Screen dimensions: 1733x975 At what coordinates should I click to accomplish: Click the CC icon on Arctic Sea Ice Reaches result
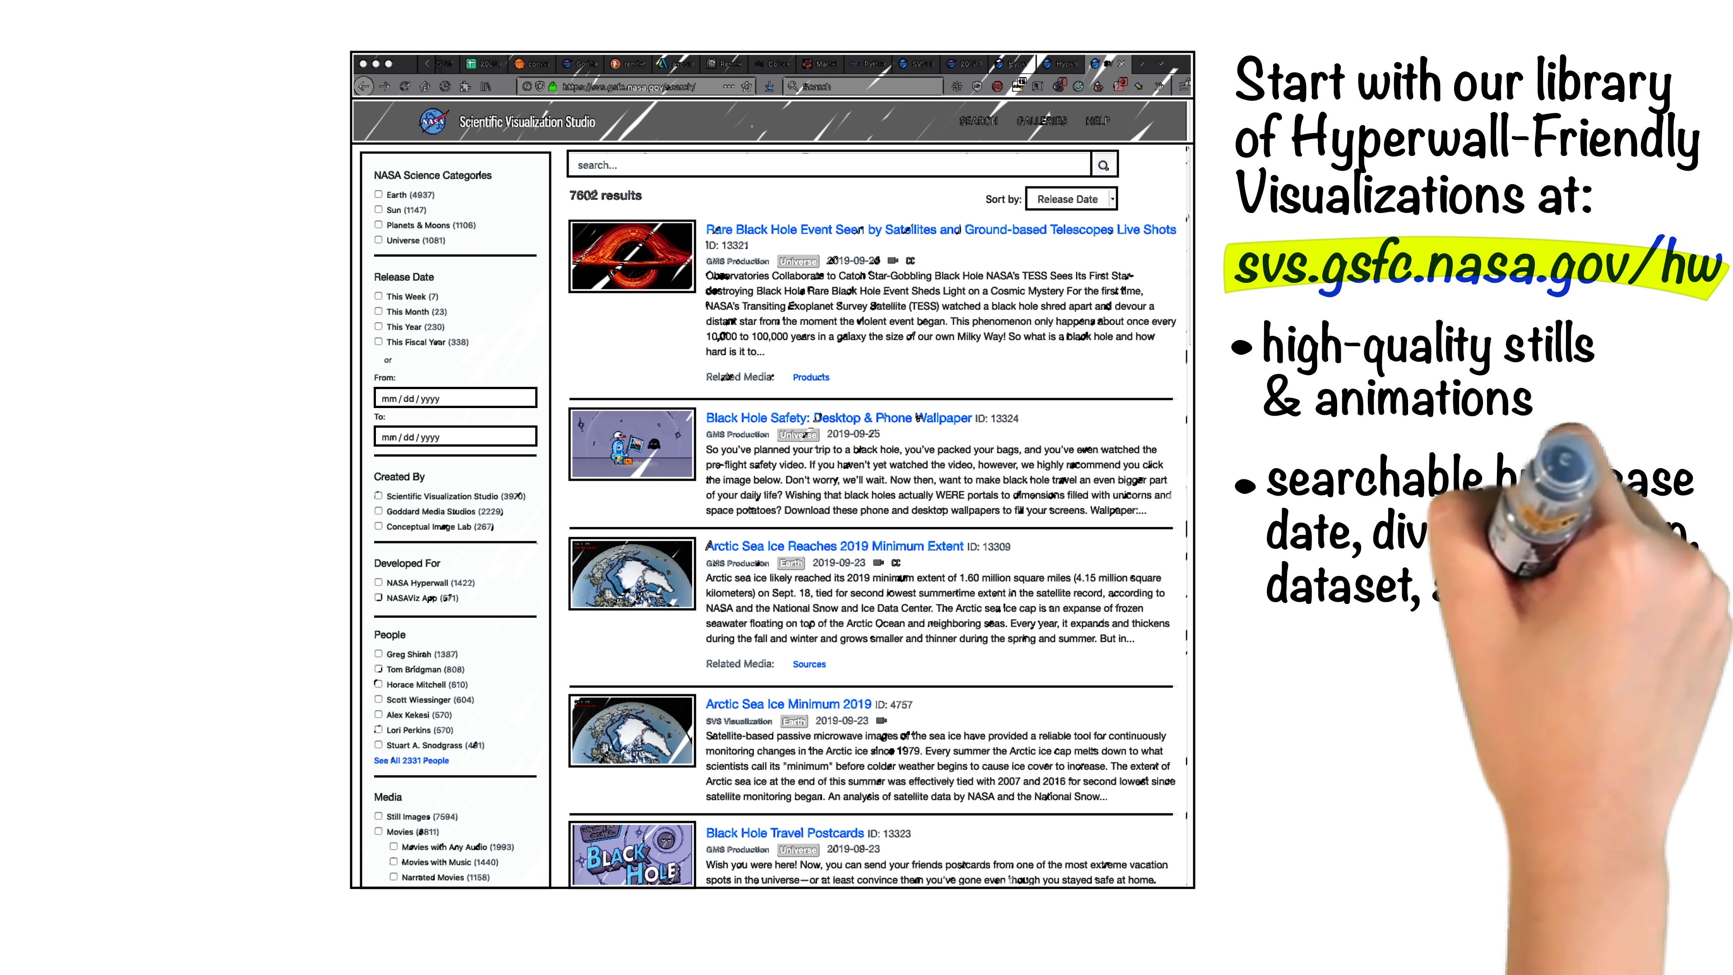[x=895, y=562]
